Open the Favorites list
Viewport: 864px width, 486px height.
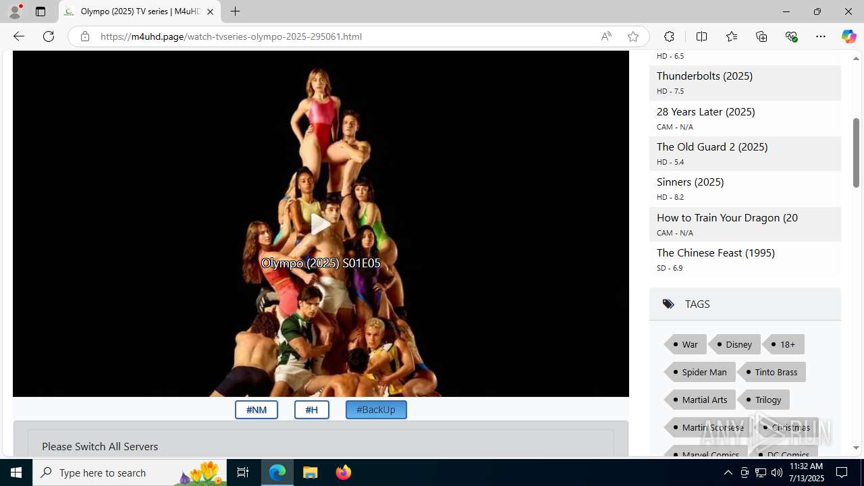point(732,36)
